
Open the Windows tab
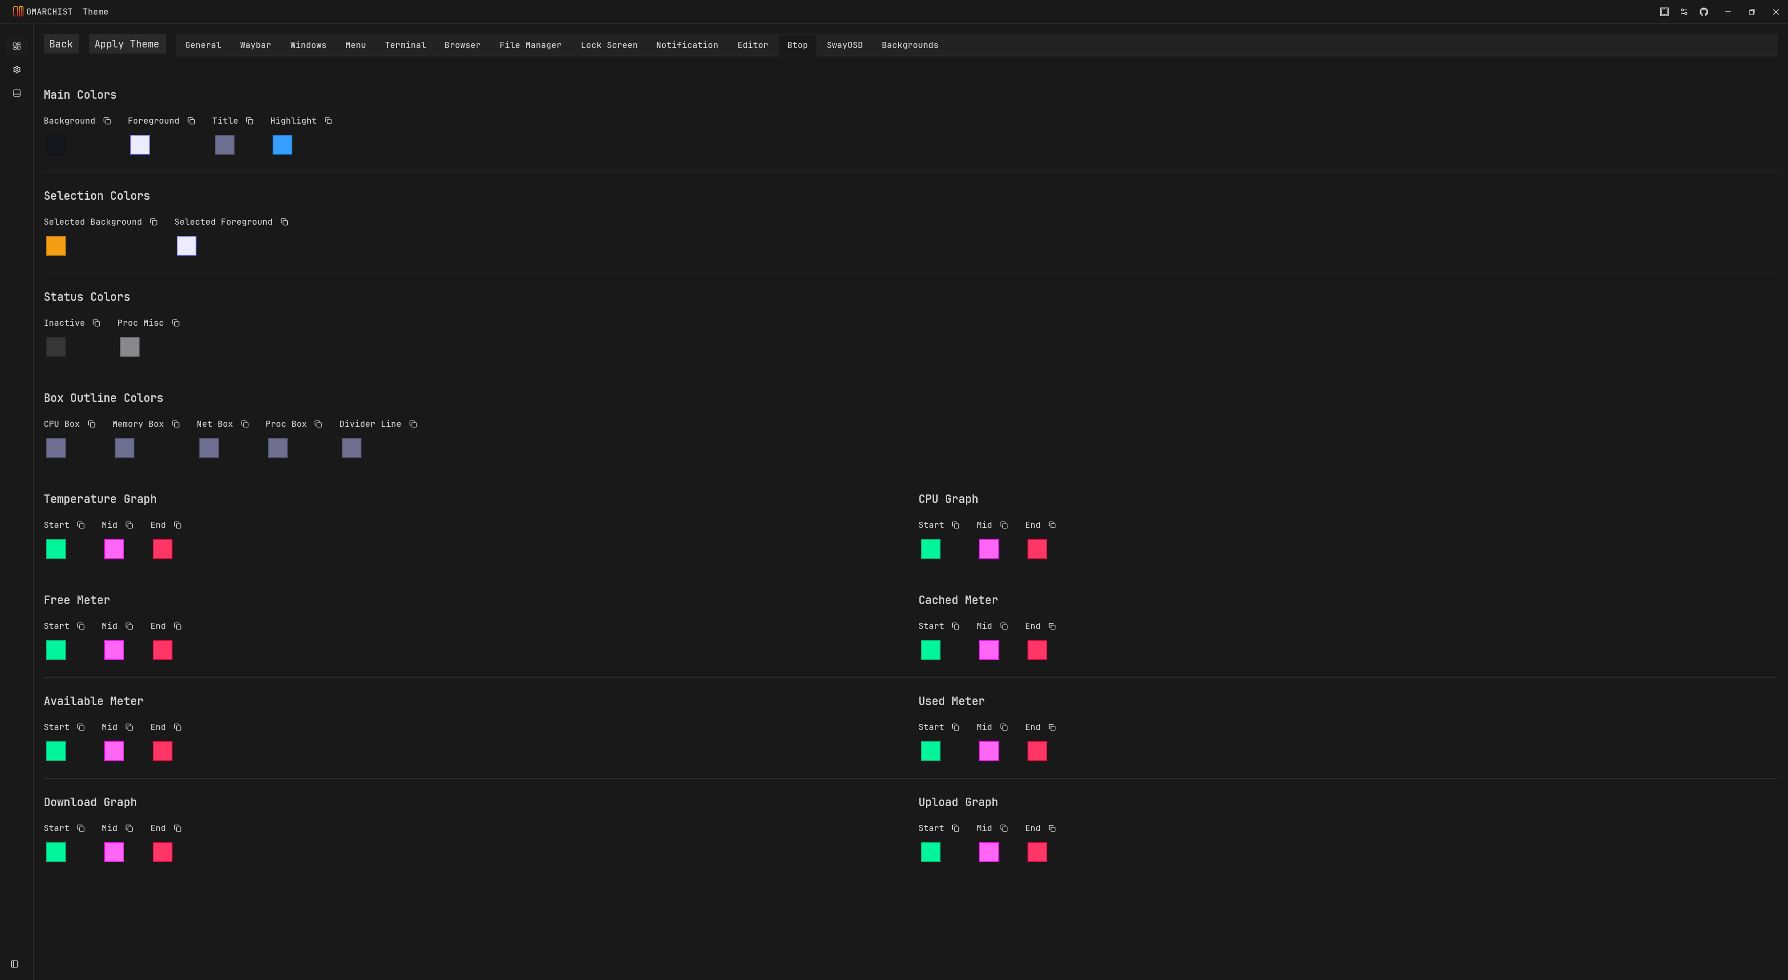point(308,45)
